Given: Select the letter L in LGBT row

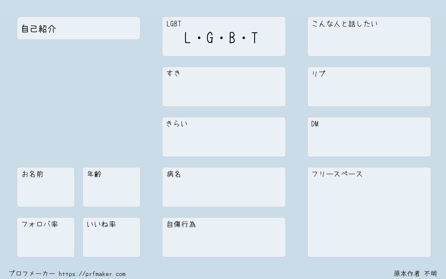Looking at the screenshot, I should (187, 38).
